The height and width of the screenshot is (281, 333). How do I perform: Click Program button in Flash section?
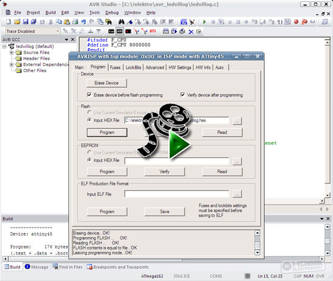coord(107,132)
